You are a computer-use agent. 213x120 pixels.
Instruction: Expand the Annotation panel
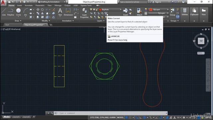[x=68, y=21]
